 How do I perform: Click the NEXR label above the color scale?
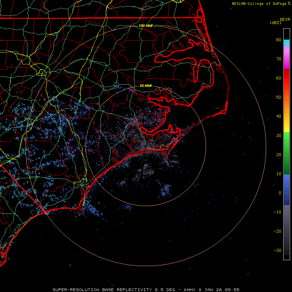285,19
